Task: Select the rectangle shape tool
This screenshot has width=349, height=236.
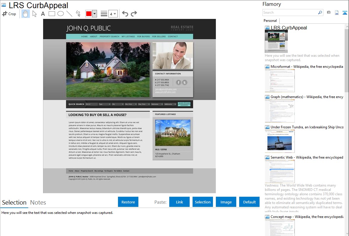Action: coord(52,14)
